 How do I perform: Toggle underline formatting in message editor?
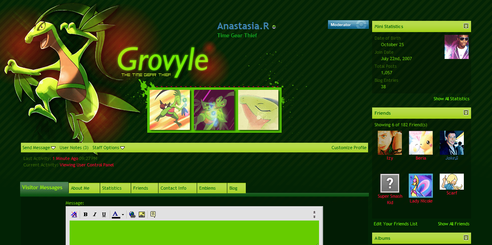(x=104, y=215)
